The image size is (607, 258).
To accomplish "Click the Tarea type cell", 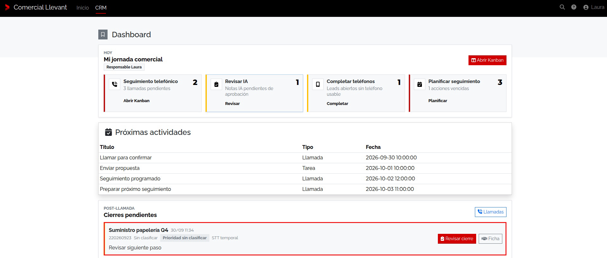I will [309, 168].
